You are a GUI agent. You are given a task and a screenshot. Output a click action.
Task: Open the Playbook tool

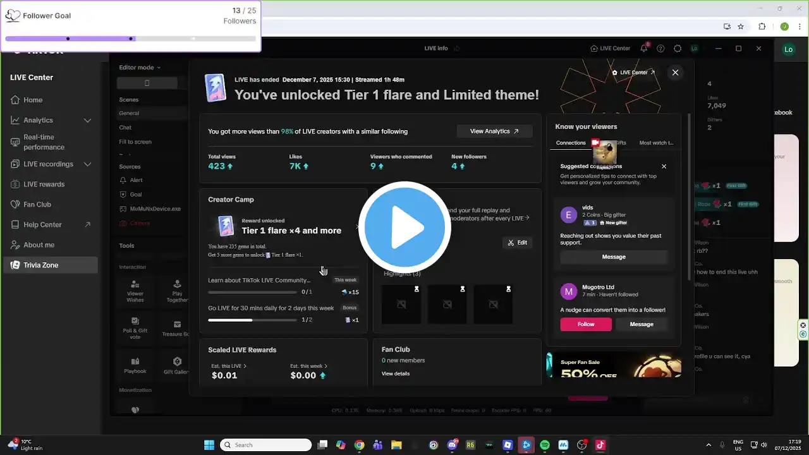[x=135, y=365]
